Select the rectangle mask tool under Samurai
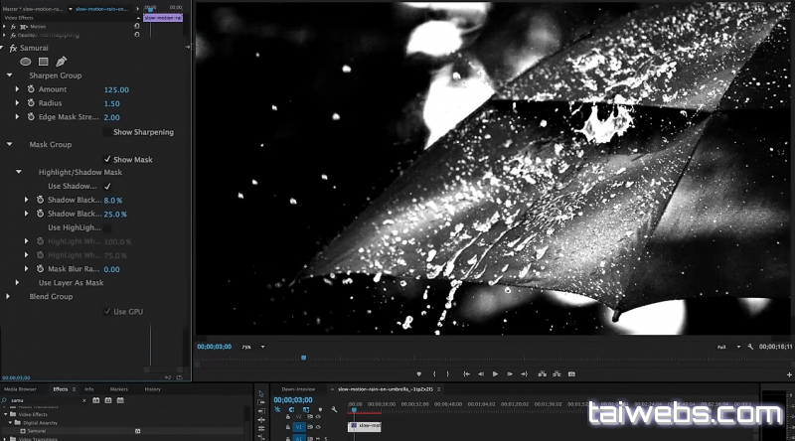 43,62
